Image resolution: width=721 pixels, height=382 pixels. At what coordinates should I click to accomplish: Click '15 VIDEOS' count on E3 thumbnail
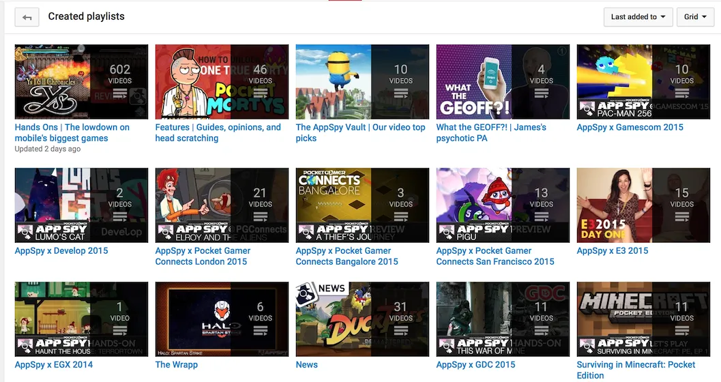pos(682,197)
